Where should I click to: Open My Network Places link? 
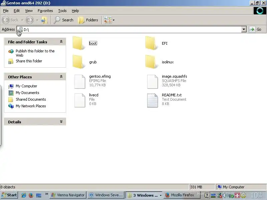tap(31, 106)
